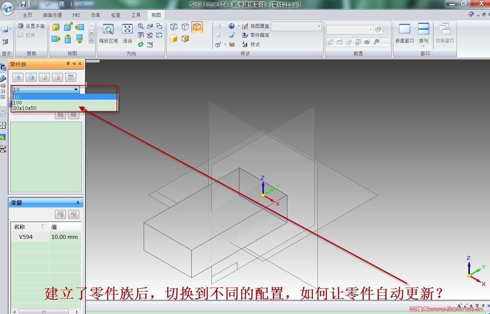Click the 缩放区域 zoom area tool
Screen dimensions: 490x314
(x=108, y=34)
